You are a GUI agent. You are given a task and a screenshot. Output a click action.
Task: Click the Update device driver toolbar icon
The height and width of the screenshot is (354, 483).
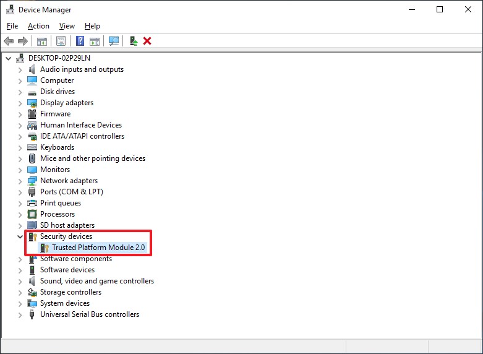coord(133,41)
